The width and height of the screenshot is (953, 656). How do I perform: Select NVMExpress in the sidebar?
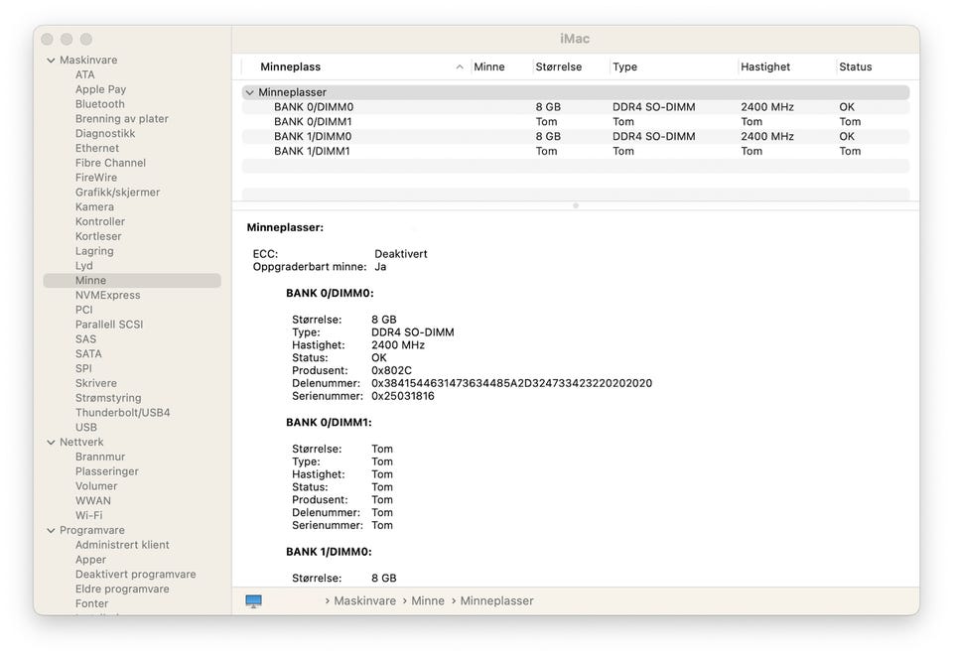[x=107, y=295]
